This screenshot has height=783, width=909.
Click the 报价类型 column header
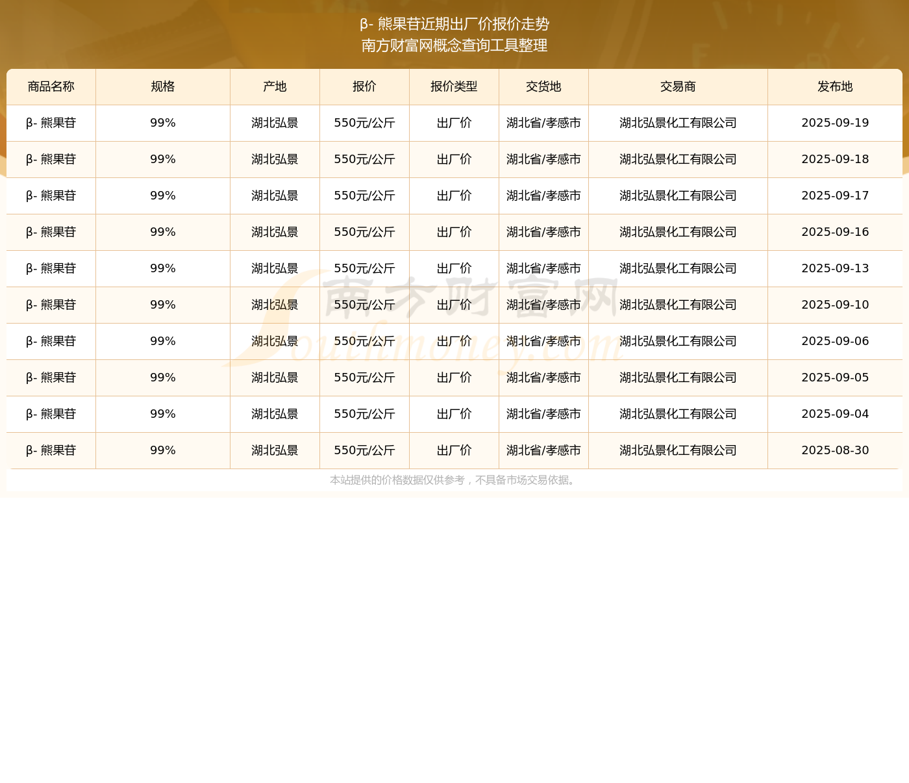pyautogui.click(x=454, y=86)
